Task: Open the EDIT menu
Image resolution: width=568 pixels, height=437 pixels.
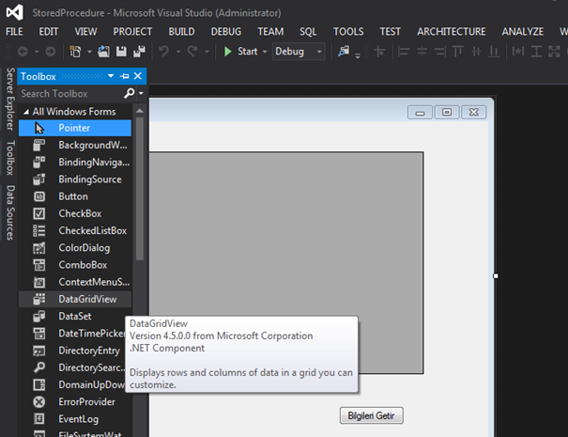Action: pos(49,32)
